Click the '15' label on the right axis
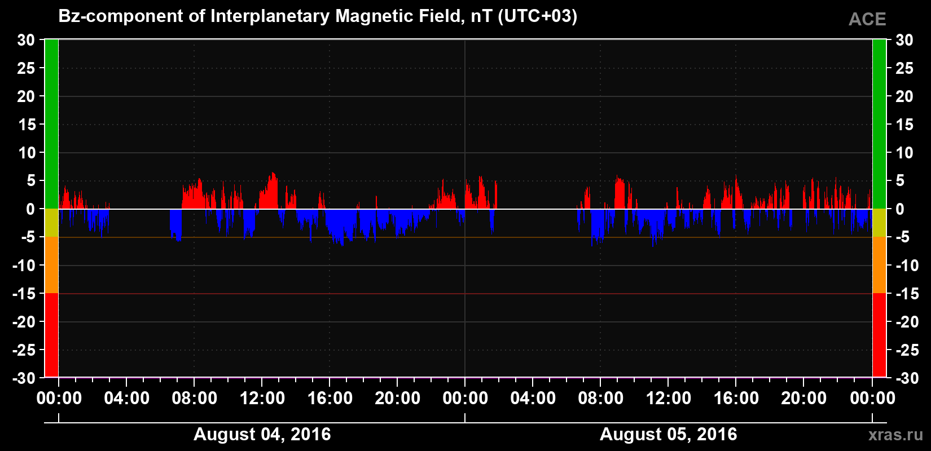 point(904,125)
